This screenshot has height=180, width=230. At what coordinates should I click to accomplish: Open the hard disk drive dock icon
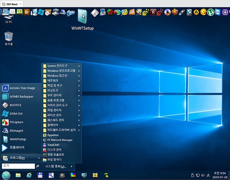pos(189,12)
